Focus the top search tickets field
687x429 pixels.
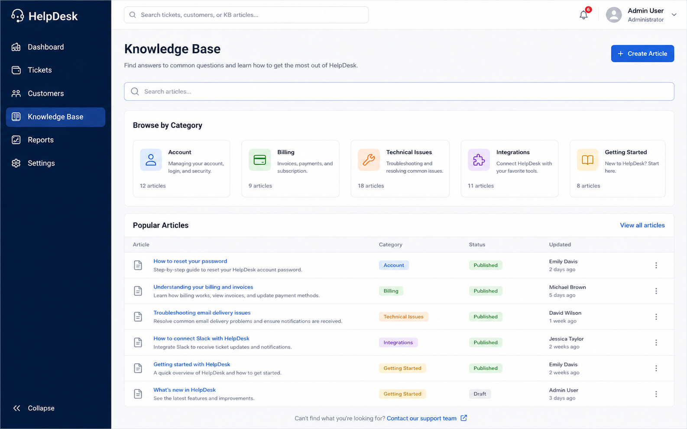246,15
